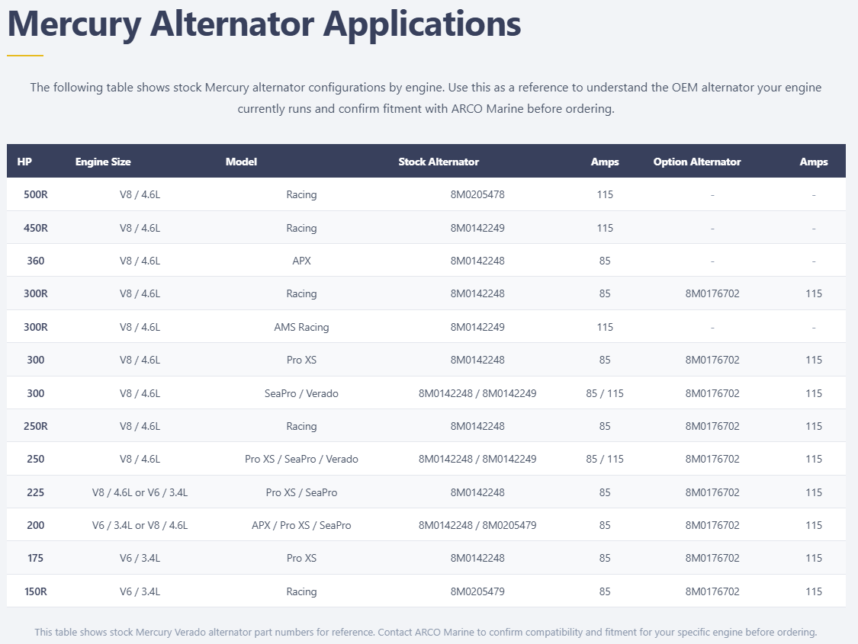
Task: Click the 150R row option alternator 8M0176702
Action: pos(712,591)
